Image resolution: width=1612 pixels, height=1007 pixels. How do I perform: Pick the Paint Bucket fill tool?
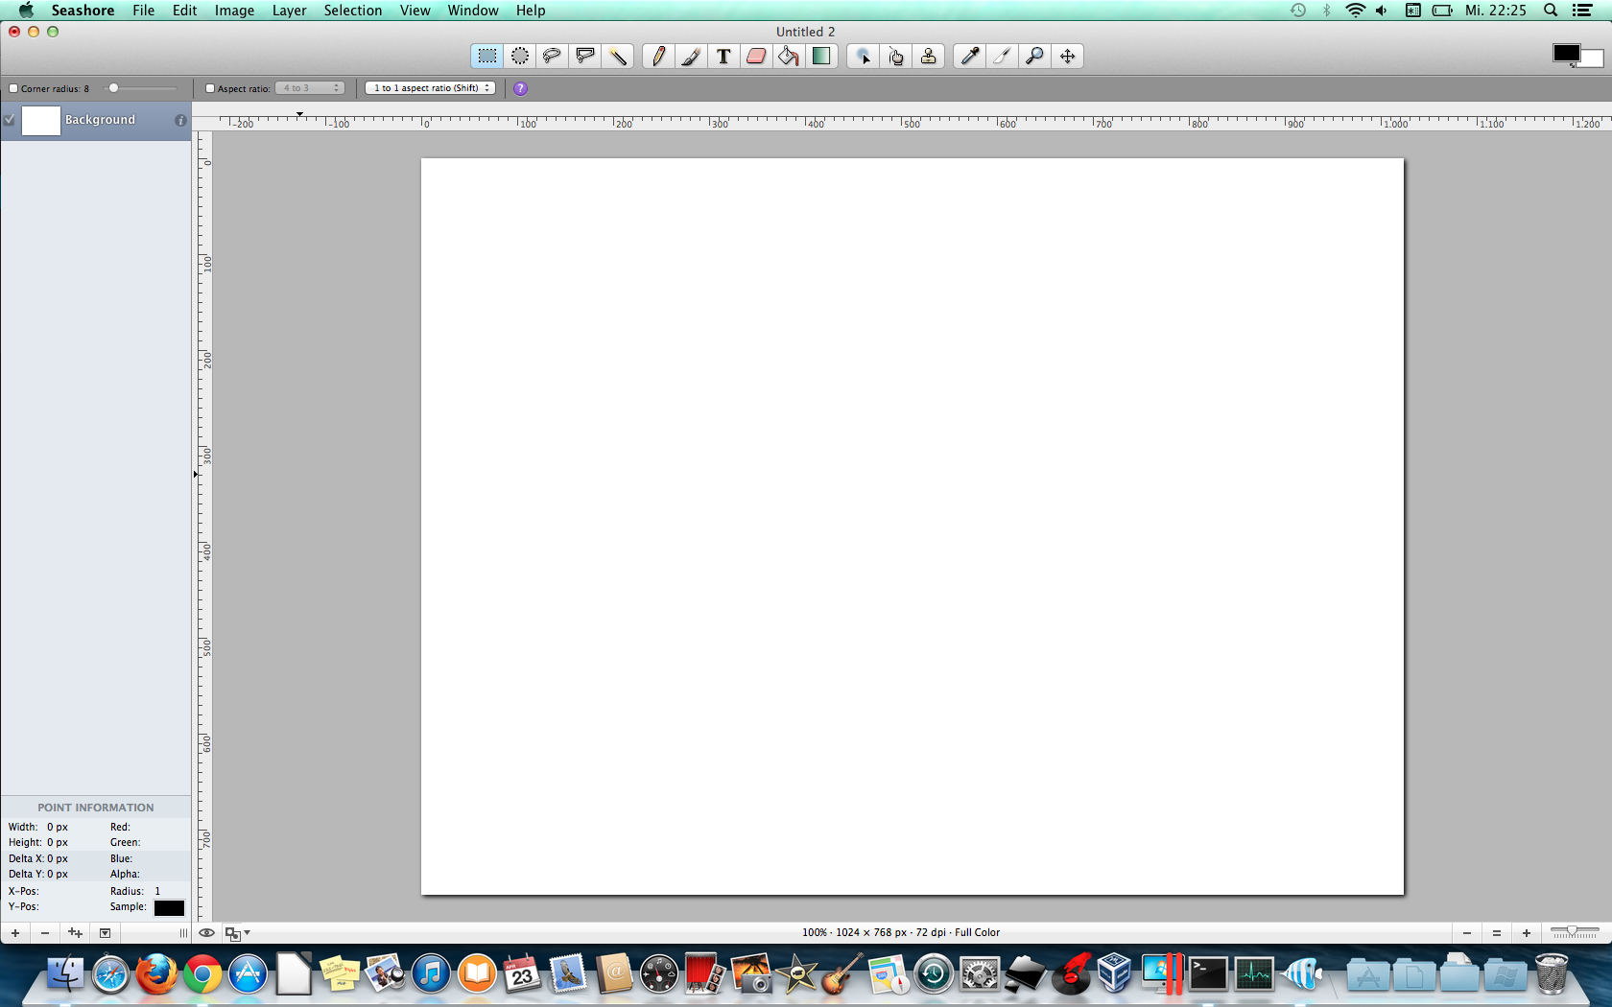[788, 57]
